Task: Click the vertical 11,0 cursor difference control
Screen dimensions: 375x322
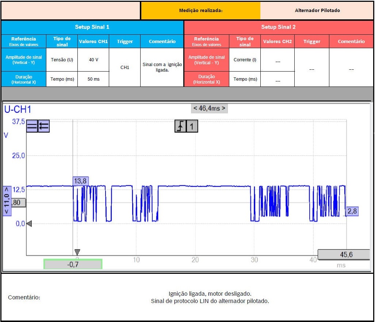Action: pyautogui.click(x=7, y=201)
